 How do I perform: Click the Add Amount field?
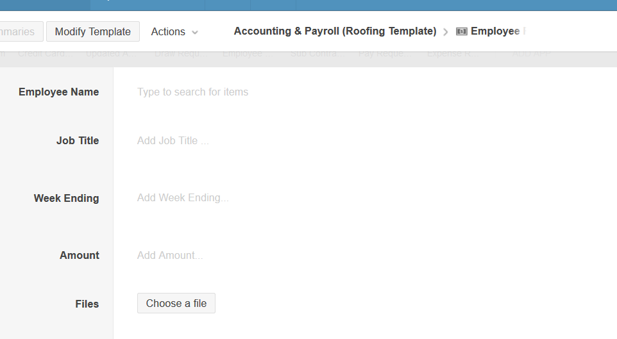(170, 256)
